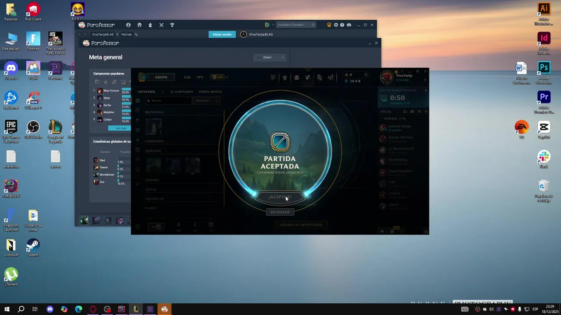Click the VivaTarija#LAS breadcrumb in Porofessor
The image size is (561, 315).
pos(103,35)
